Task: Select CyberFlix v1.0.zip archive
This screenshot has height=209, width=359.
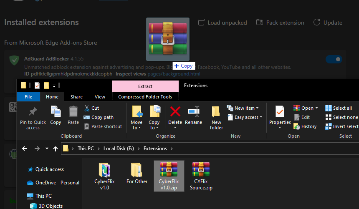Action: click(x=169, y=176)
